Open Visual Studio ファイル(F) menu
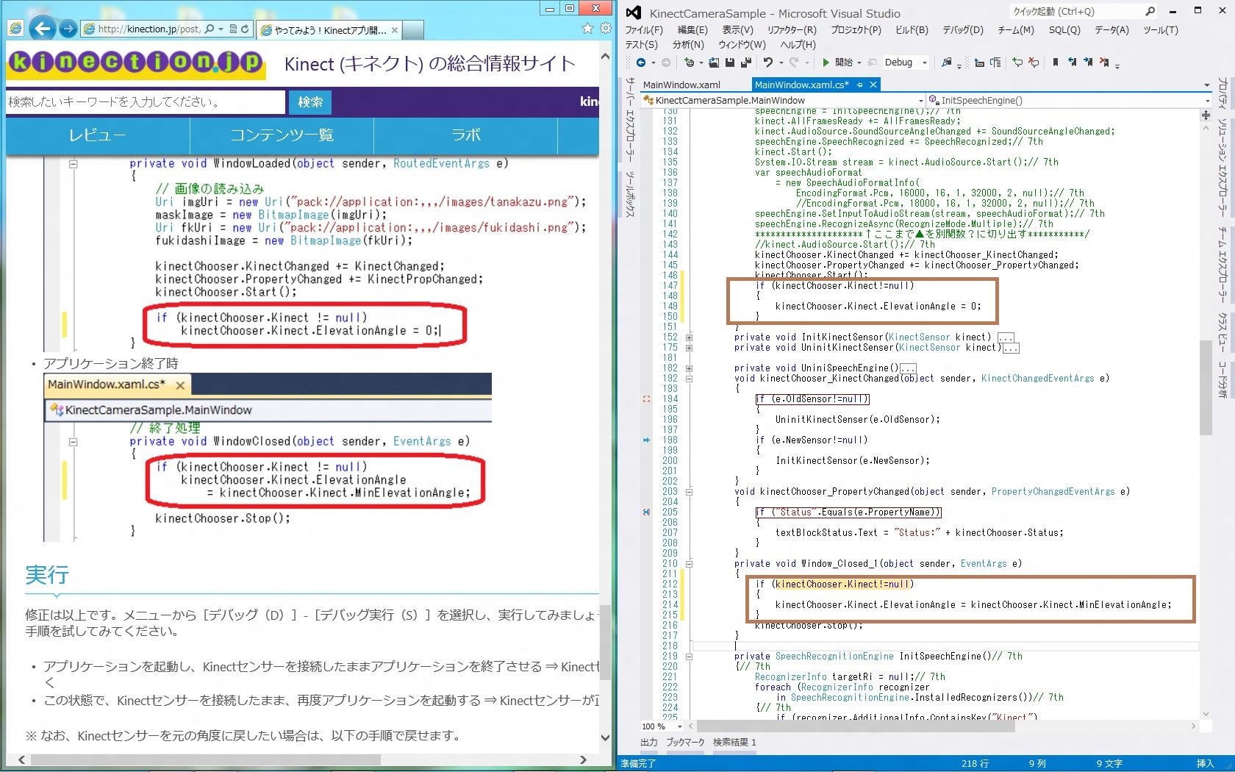The image size is (1235, 772). [644, 30]
